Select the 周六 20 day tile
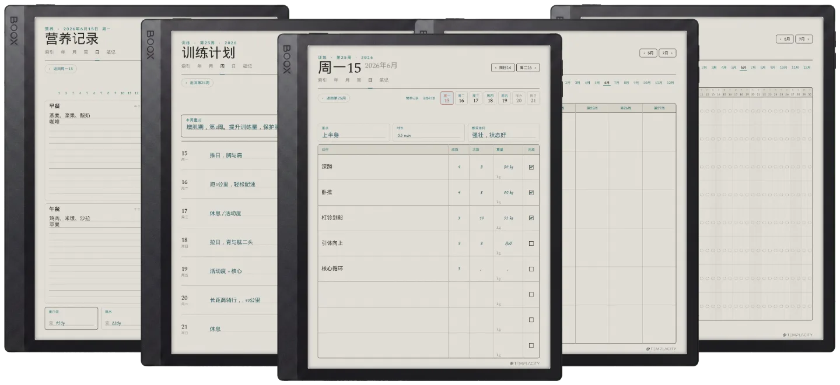840x385 pixels. 519,98
